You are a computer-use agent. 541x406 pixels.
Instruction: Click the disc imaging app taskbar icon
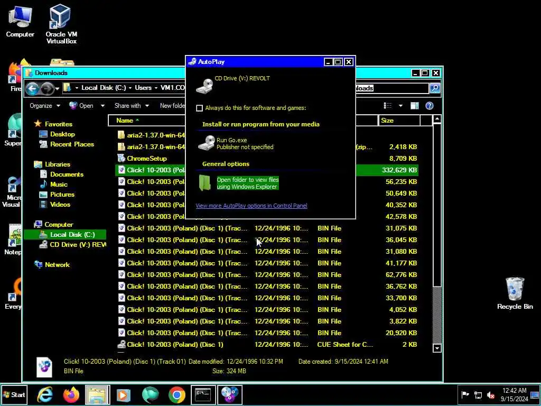(x=229, y=394)
